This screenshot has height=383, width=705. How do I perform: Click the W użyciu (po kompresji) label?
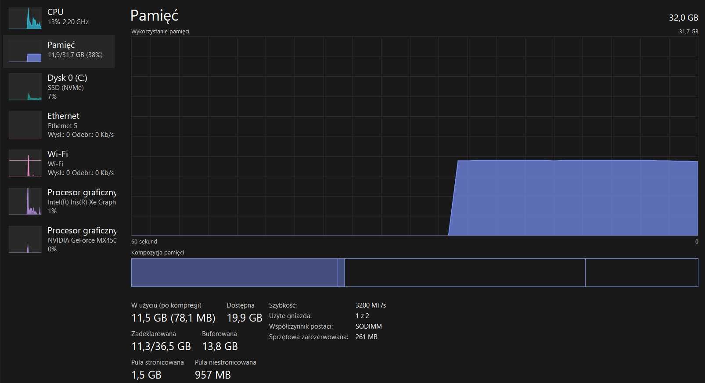166,305
